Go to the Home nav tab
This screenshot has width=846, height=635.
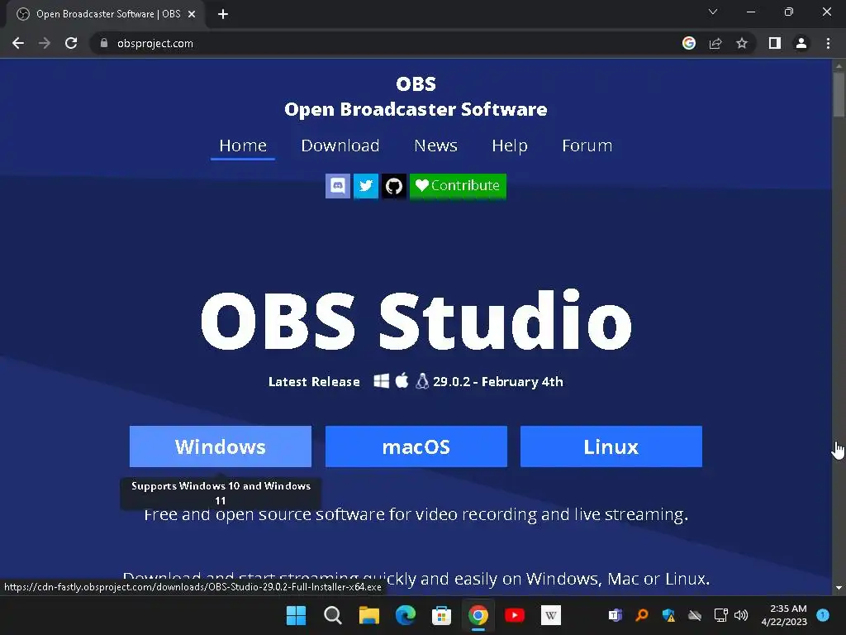tap(243, 146)
